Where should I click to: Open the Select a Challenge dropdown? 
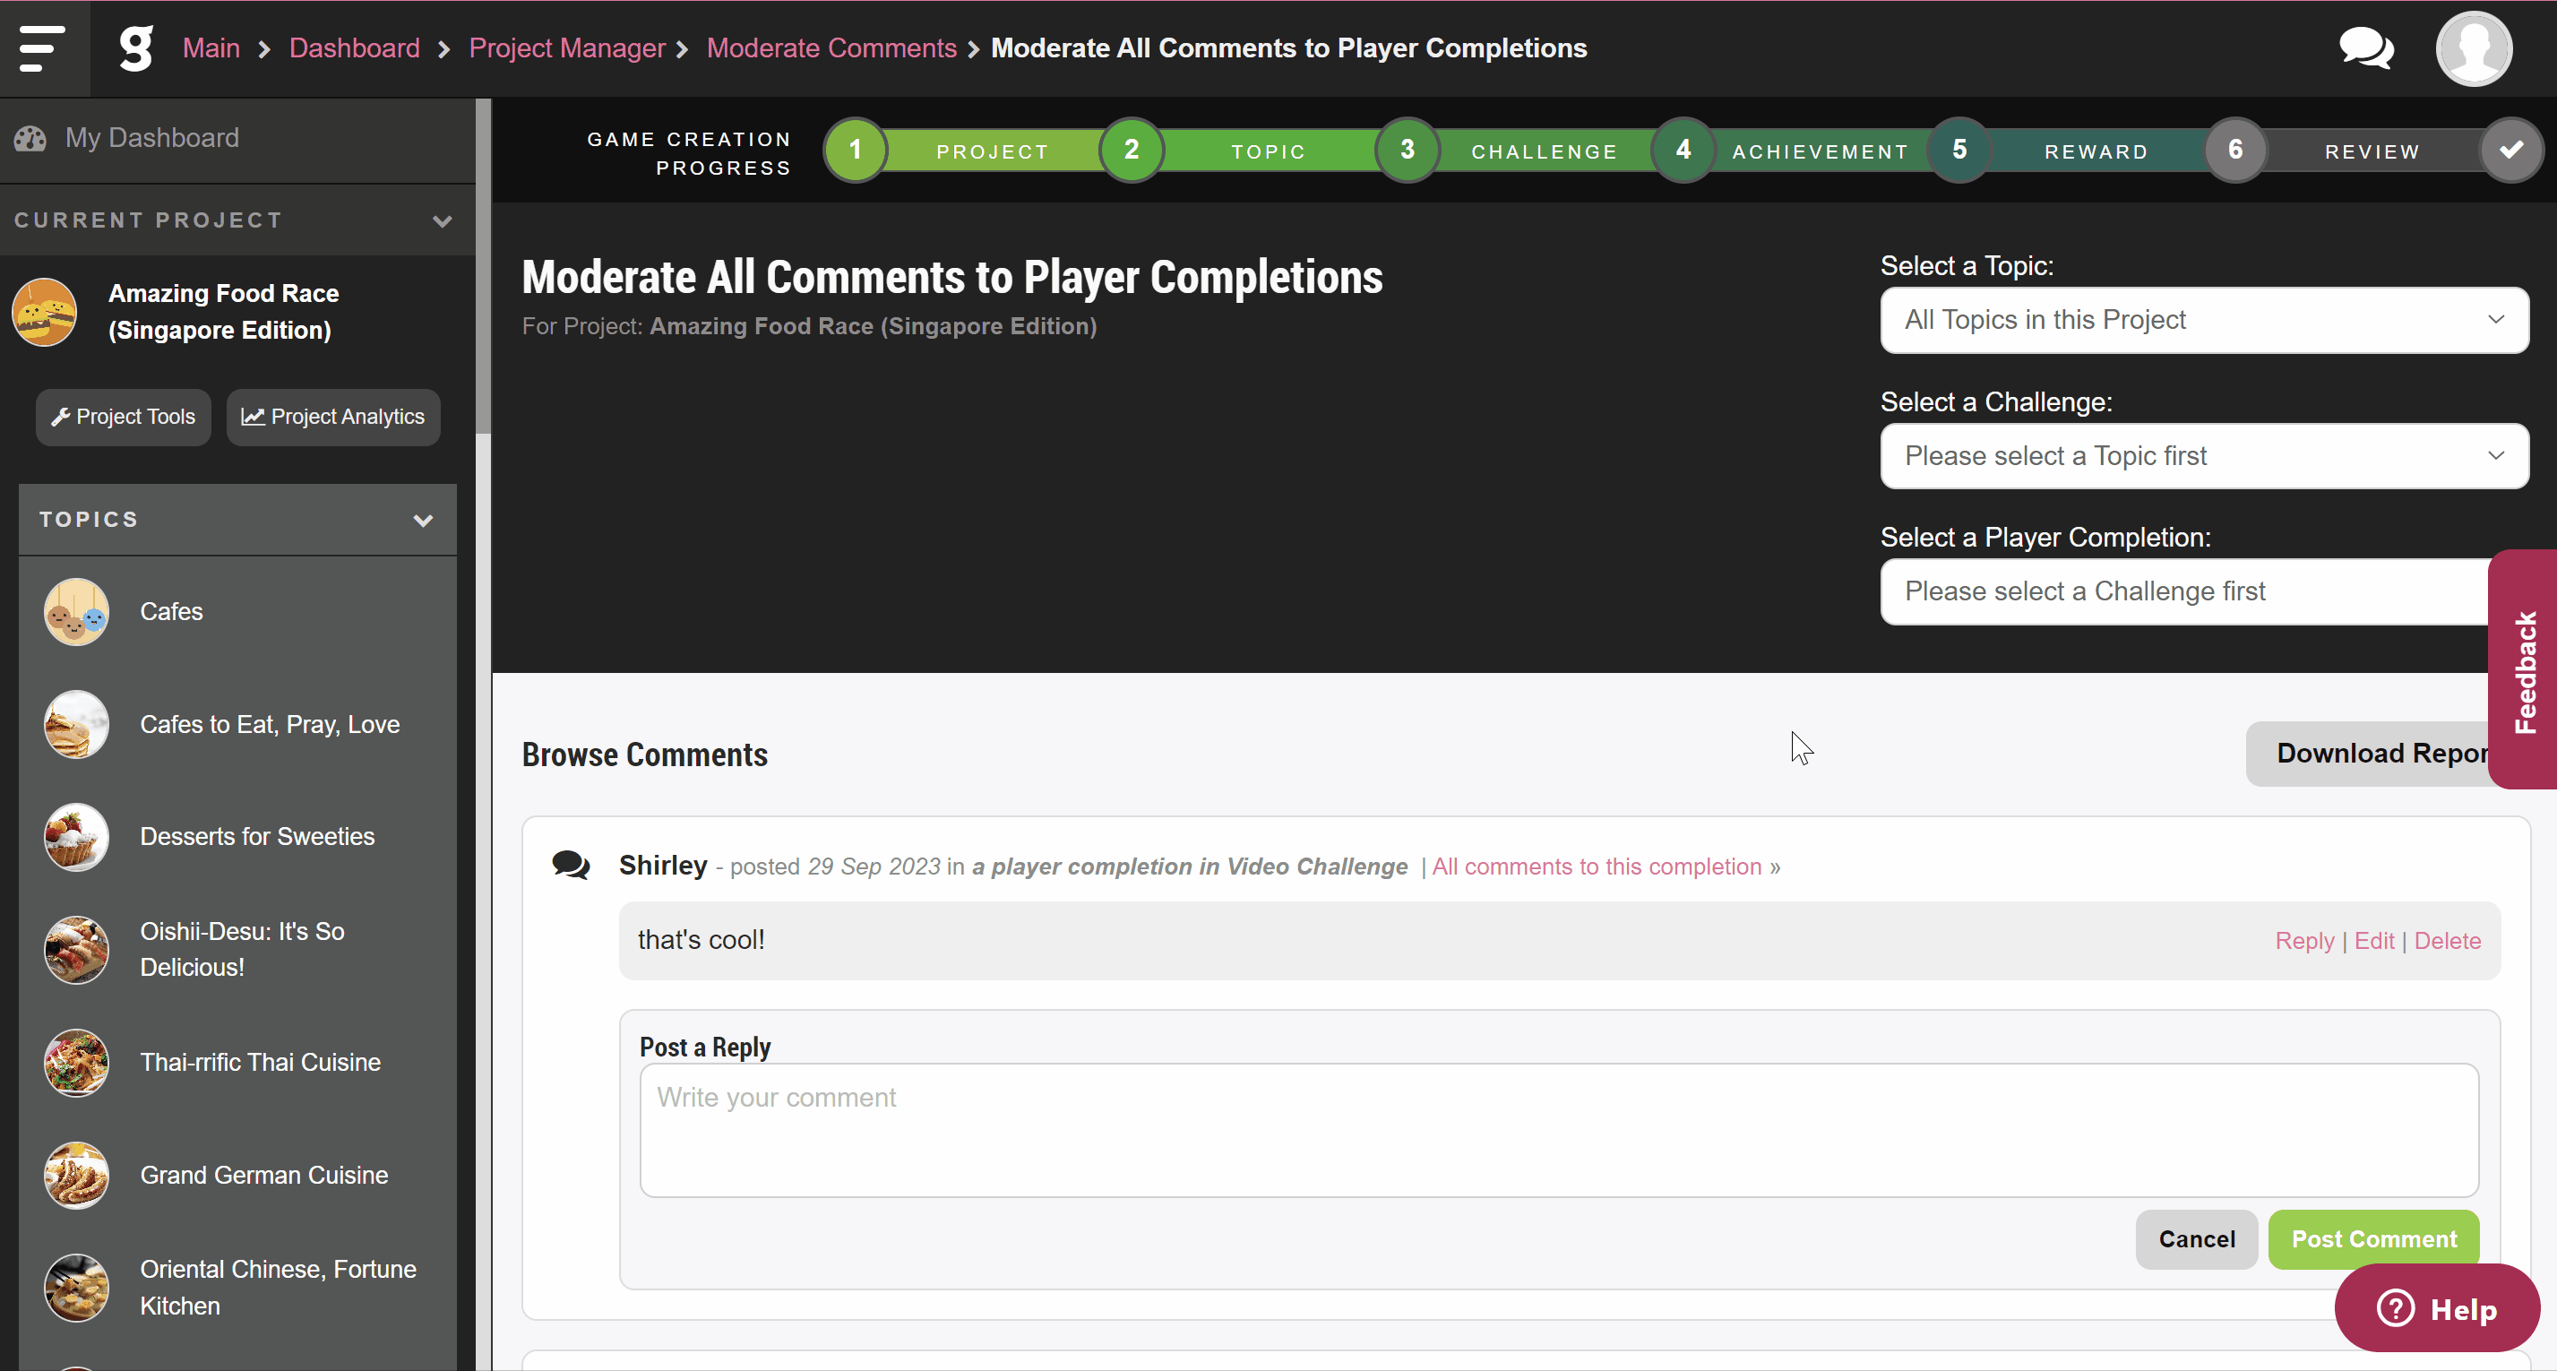pos(2204,456)
